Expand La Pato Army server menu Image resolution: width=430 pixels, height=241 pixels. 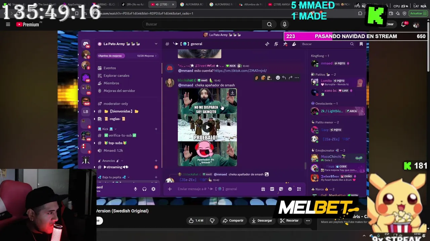pyautogui.click(x=156, y=44)
